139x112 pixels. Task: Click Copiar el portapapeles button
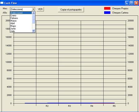[71, 10]
